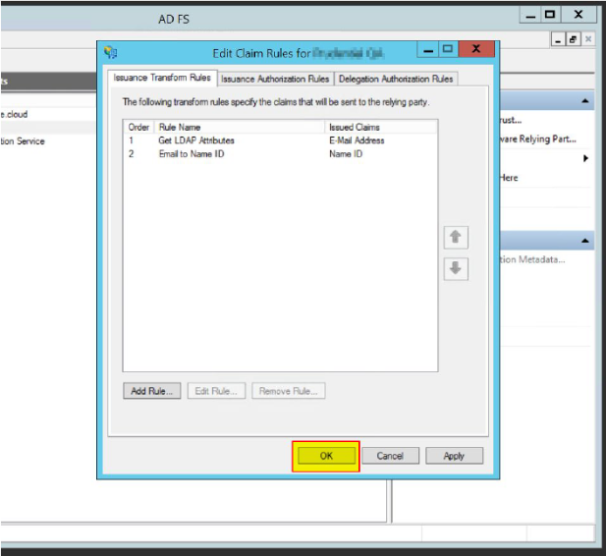The height and width of the screenshot is (556, 606).
Task: Expand the submenu arrow in Actions pane
Action: (586, 158)
